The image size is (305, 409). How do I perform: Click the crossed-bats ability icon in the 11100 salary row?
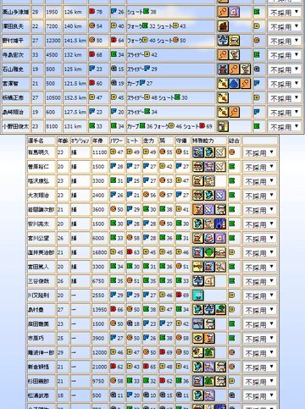[220, 152]
